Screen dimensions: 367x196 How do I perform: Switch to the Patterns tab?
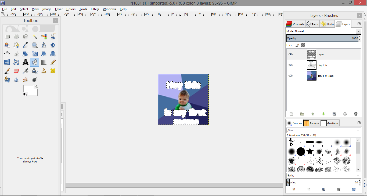click(x=312, y=123)
